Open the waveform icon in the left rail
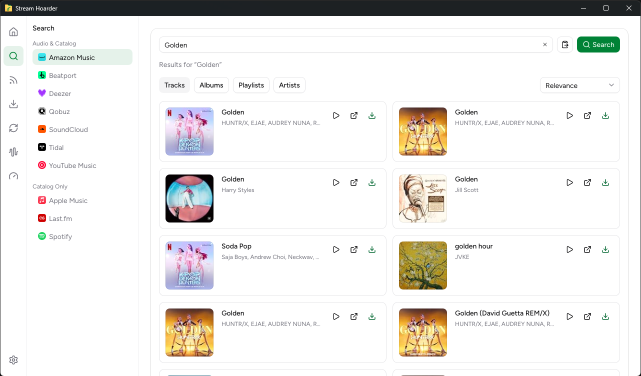The height and width of the screenshot is (376, 641). (x=13, y=152)
